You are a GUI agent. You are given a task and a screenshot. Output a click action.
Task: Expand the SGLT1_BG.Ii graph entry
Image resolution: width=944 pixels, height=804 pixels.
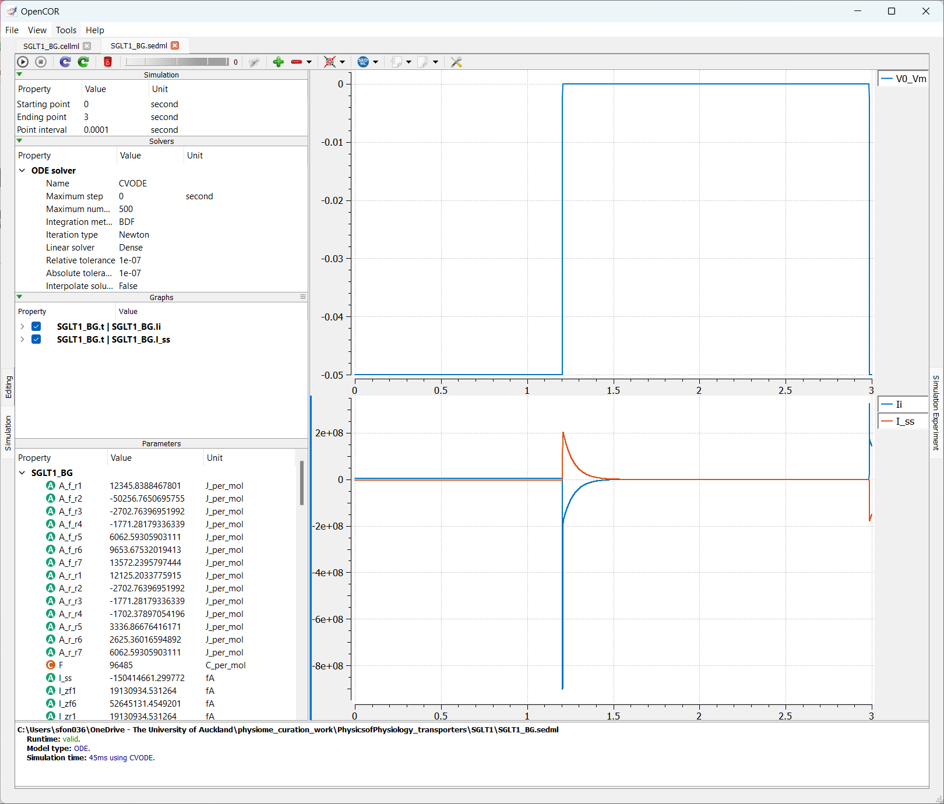pos(22,327)
